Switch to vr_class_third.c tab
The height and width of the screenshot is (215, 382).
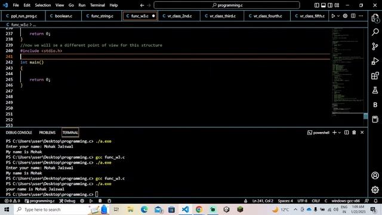[222, 16]
